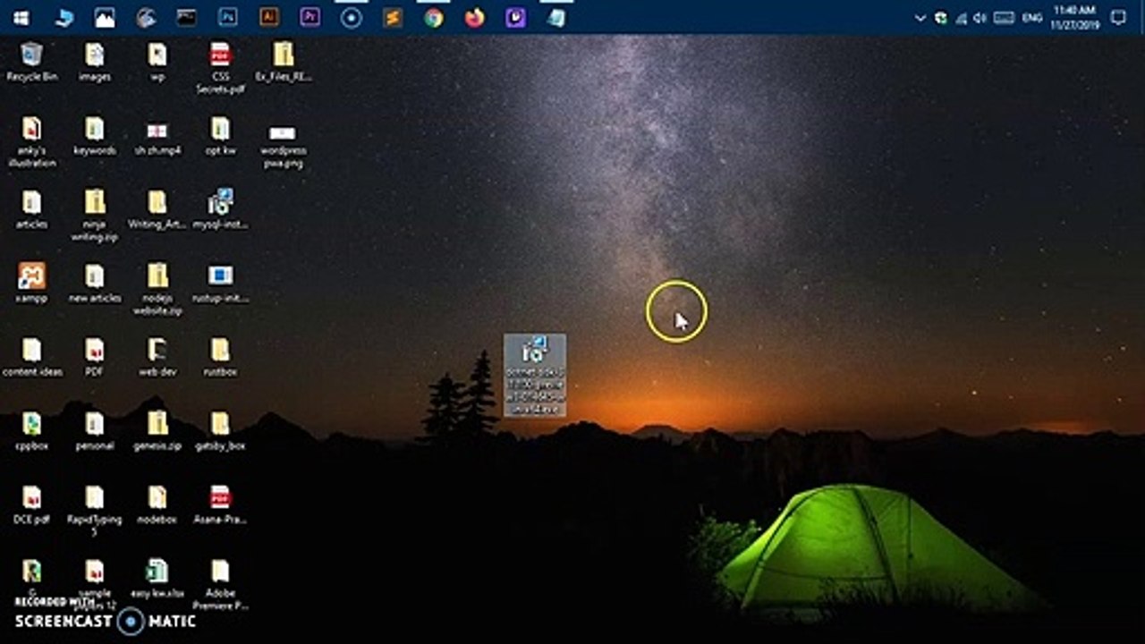Select the Adobe Premiere P... folder
Image resolution: width=1145 pixels, height=644 pixels.
(x=220, y=584)
